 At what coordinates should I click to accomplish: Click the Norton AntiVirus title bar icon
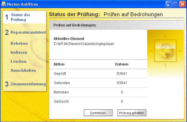tap(4, 4)
